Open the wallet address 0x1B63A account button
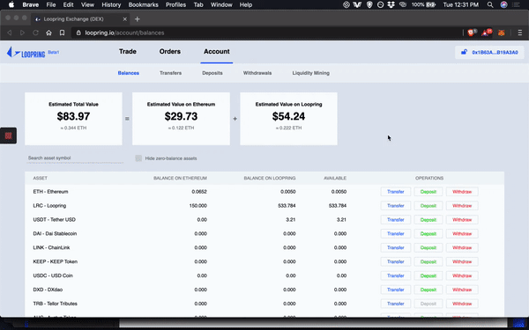Image resolution: width=529 pixels, height=330 pixels. tap(489, 52)
